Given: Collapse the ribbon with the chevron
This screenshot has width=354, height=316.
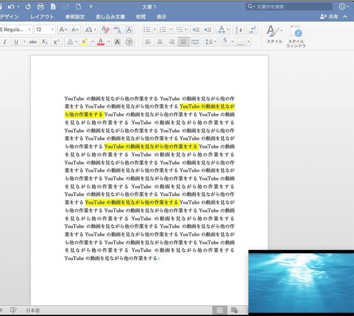Looking at the screenshot, I should (x=345, y=17).
